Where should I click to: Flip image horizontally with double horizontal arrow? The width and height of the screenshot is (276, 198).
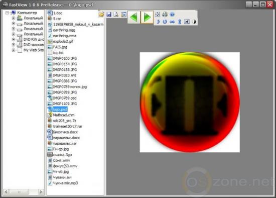[x=172, y=22]
